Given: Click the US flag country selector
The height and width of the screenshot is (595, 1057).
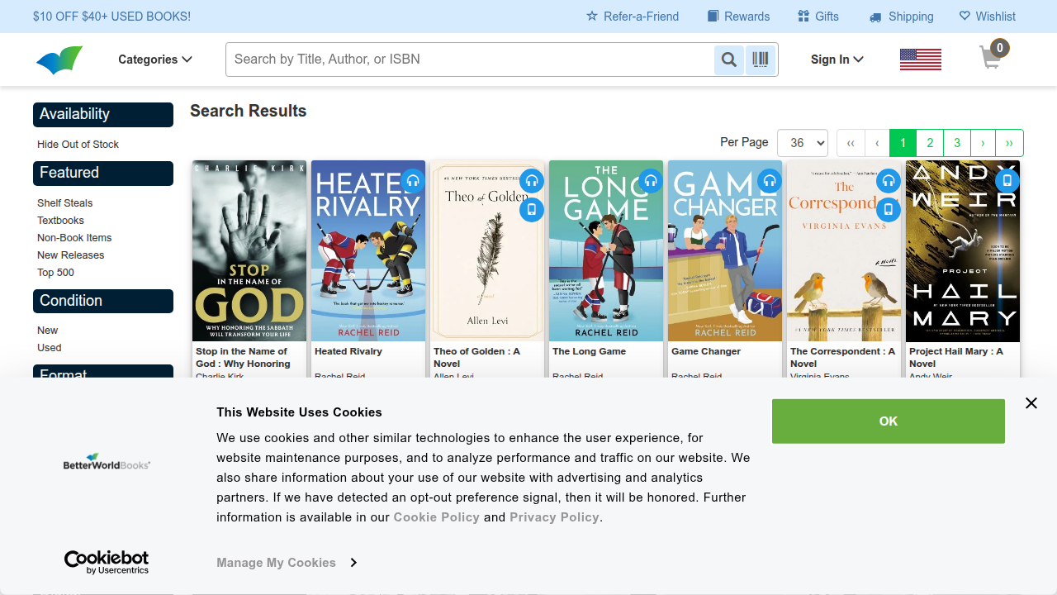Looking at the screenshot, I should [921, 59].
